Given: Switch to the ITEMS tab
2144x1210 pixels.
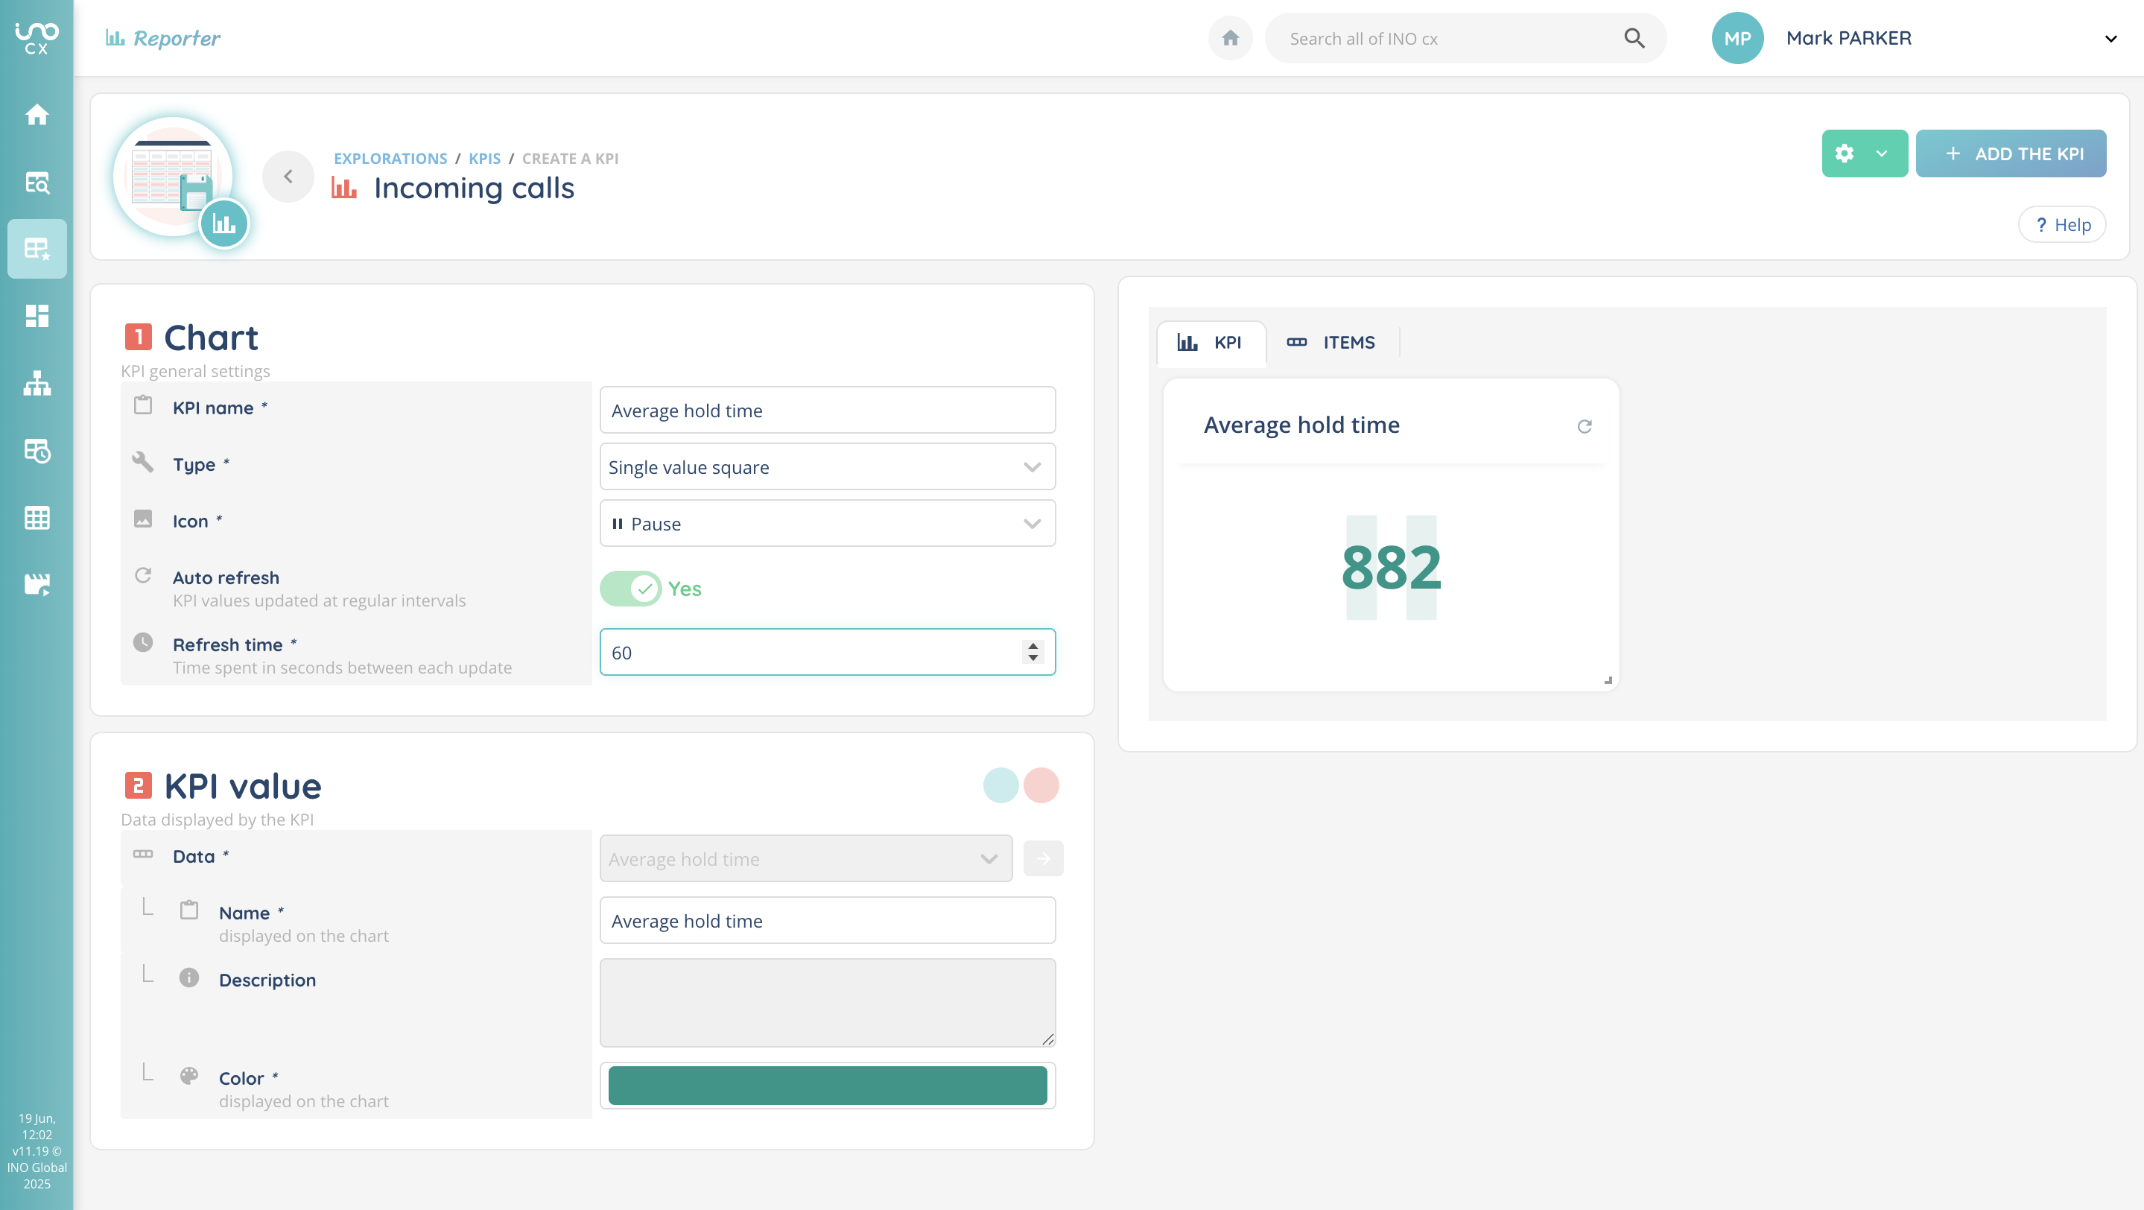Looking at the screenshot, I should point(1331,342).
